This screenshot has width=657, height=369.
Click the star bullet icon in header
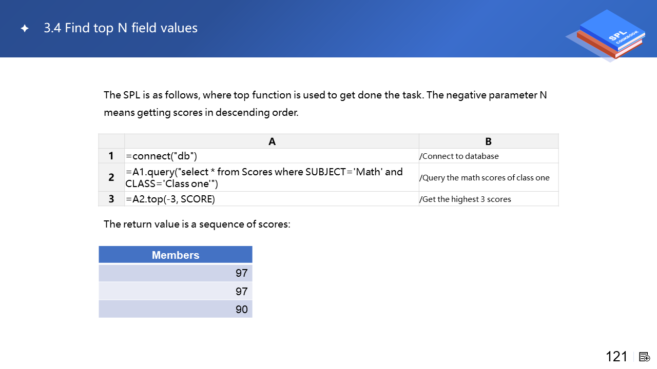coord(24,29)
